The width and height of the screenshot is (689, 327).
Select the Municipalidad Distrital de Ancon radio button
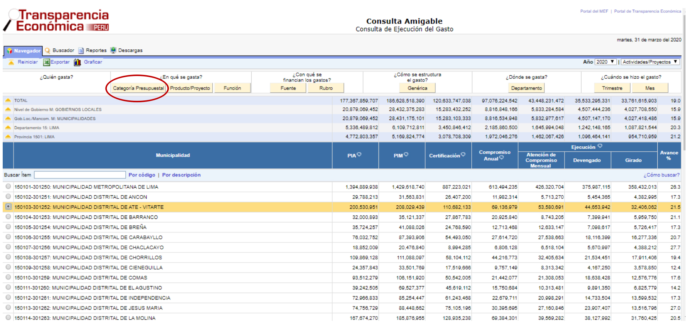8,197
